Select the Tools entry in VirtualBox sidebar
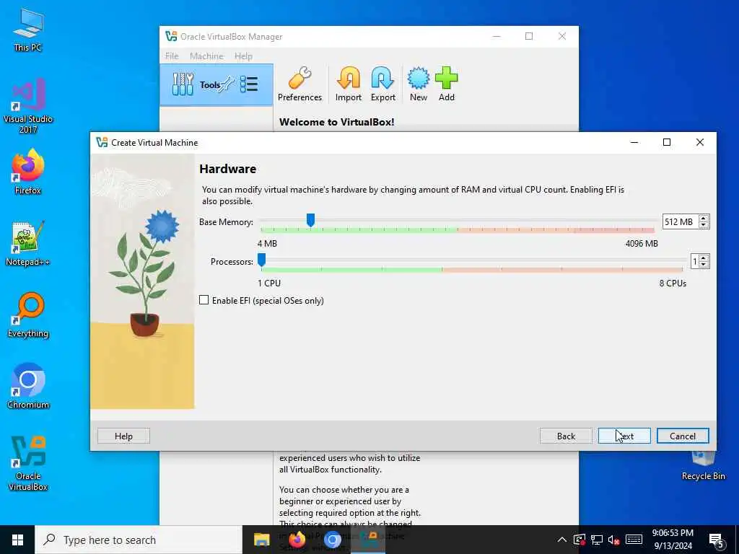 tap(217, 85)
